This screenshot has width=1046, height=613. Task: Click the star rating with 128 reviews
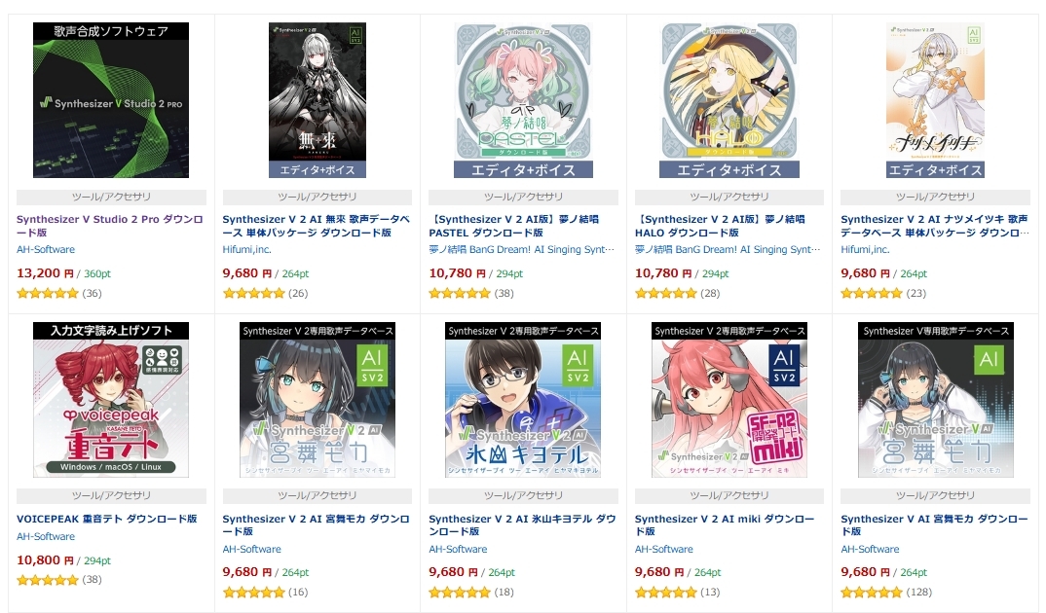pos(886,592)
